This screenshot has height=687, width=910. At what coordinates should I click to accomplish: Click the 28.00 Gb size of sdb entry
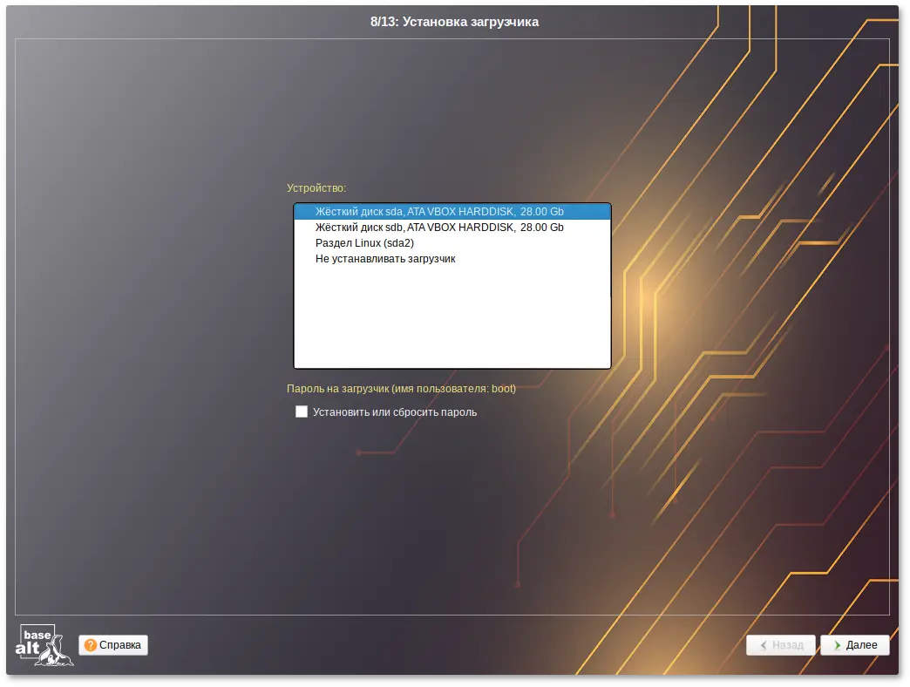[x=541, y=228]
